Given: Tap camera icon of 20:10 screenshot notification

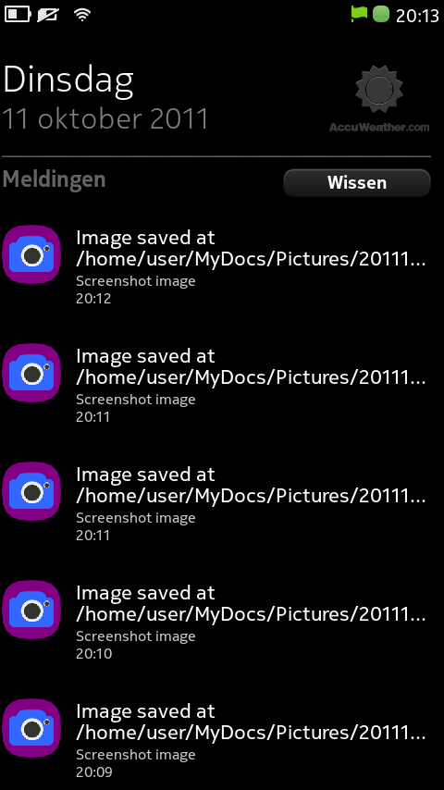Looking at the screenshot, I should (x=31, y=610).
